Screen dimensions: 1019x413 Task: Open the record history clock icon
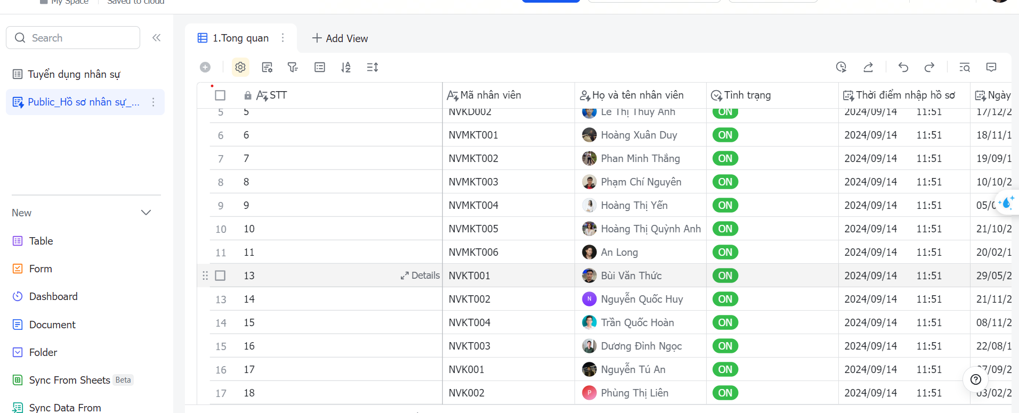841,67
